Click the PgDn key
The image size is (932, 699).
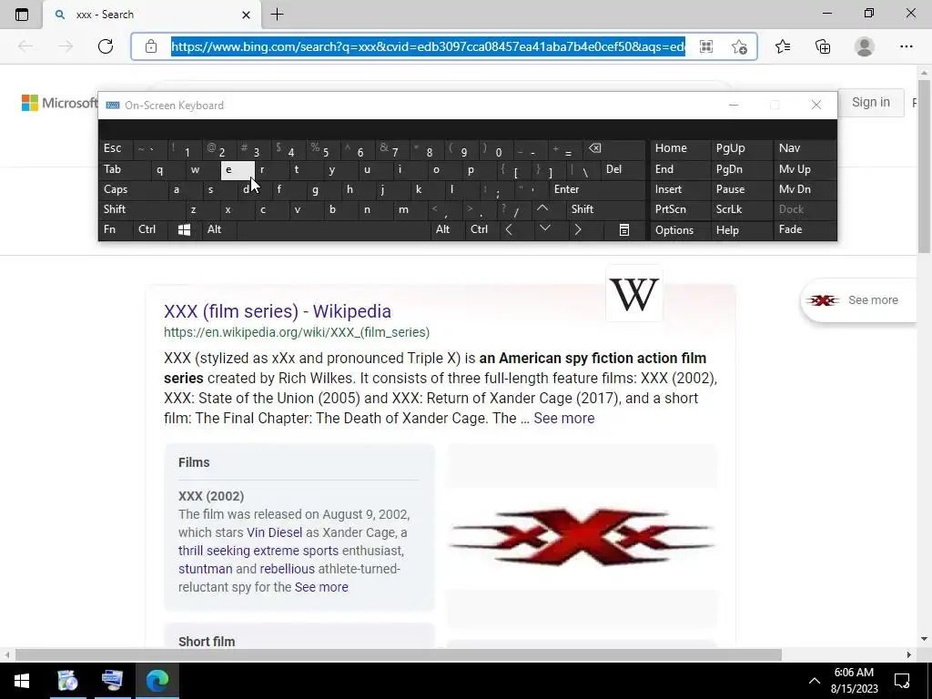(741, 169)
